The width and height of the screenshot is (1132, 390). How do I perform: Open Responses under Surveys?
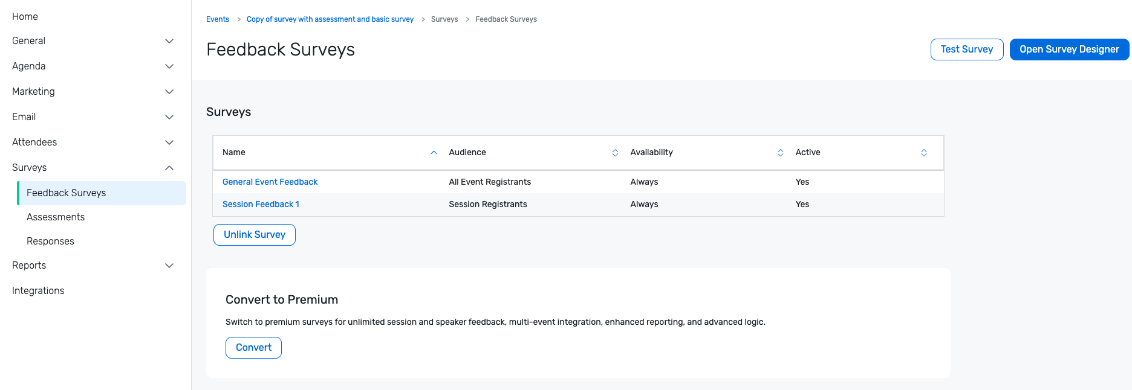coord(50,241)
